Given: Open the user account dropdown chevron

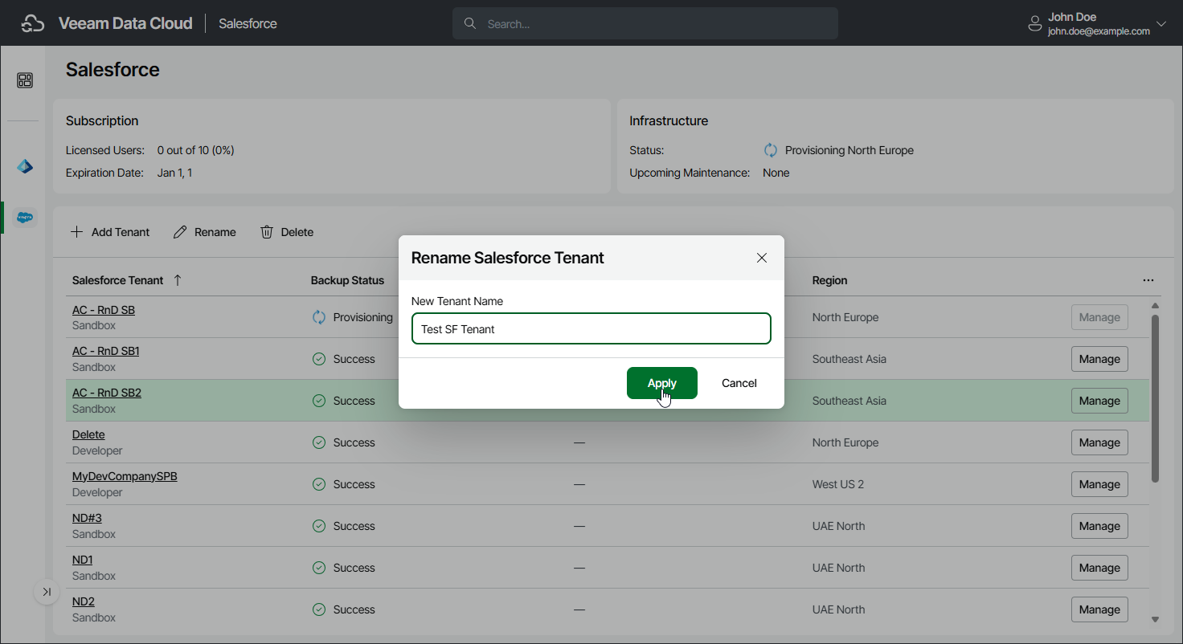Looking at the screenshot, I should (1161, 24).
